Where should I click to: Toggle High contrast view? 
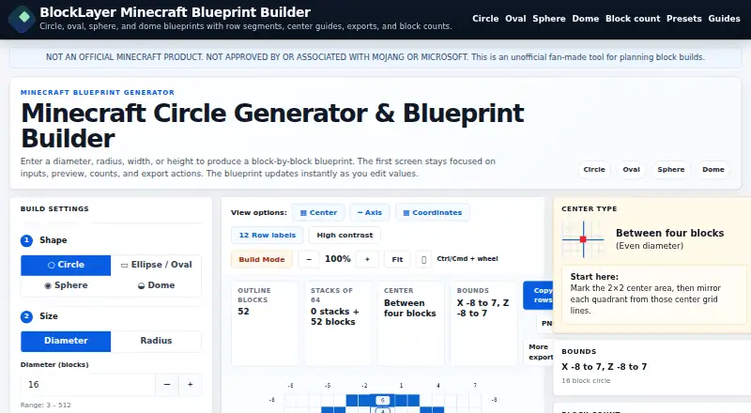[345, 236]
